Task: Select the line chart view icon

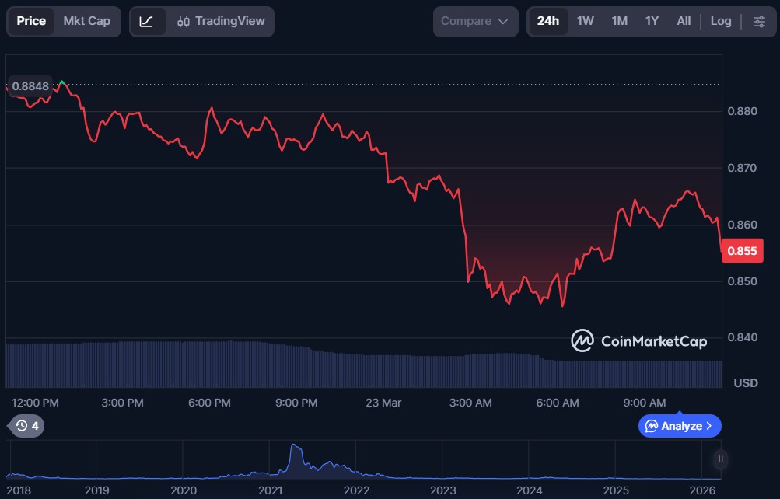Action: click(146, 21)
